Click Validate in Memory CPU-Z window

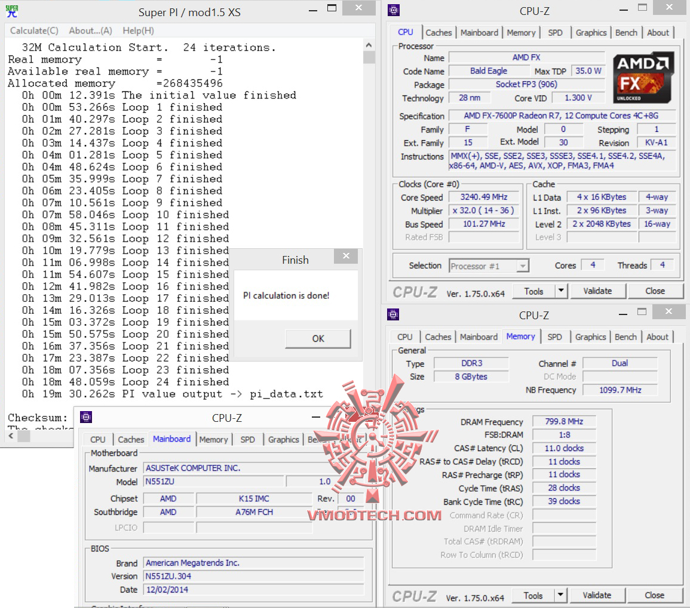[597, 595]
